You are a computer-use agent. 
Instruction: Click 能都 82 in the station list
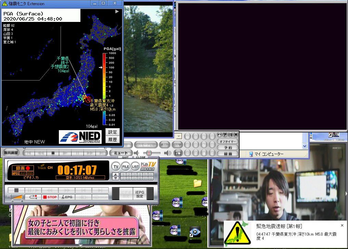(x=9, y=26)
